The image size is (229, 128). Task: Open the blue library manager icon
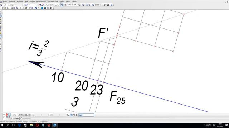pos(42,8)
